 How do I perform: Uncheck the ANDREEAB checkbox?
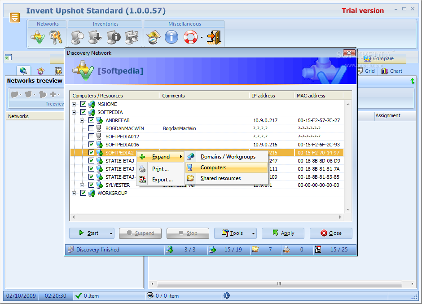91,120
